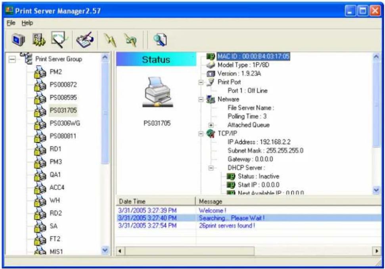Image resolution: width=385 pixels, height=269 pixels.
Task: Click the printer icon beside PS0306WG
Action: (40, 123)
